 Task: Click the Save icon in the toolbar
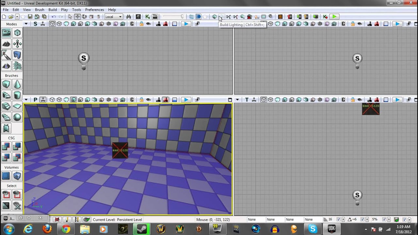(x=30, y=17)
